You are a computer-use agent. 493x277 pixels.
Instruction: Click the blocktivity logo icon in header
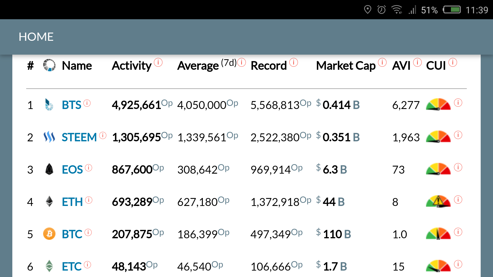point(49,65)
